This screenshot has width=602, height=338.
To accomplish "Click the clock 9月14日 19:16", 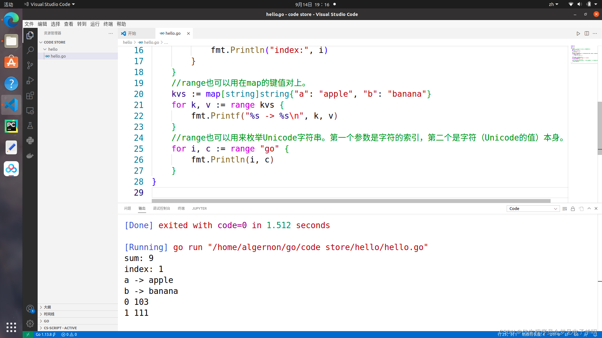I will [312, 4].
